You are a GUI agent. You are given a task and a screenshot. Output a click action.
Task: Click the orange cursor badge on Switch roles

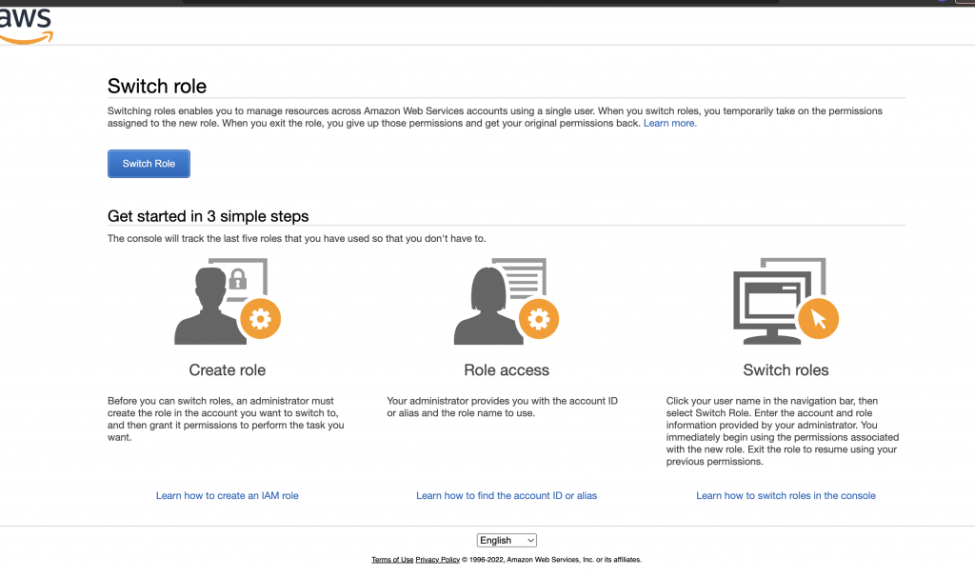pos(818,319)
